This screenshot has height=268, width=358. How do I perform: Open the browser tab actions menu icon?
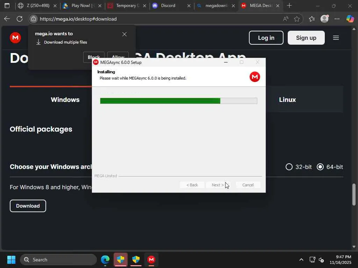pyautogui.click(x=7, y=6)
